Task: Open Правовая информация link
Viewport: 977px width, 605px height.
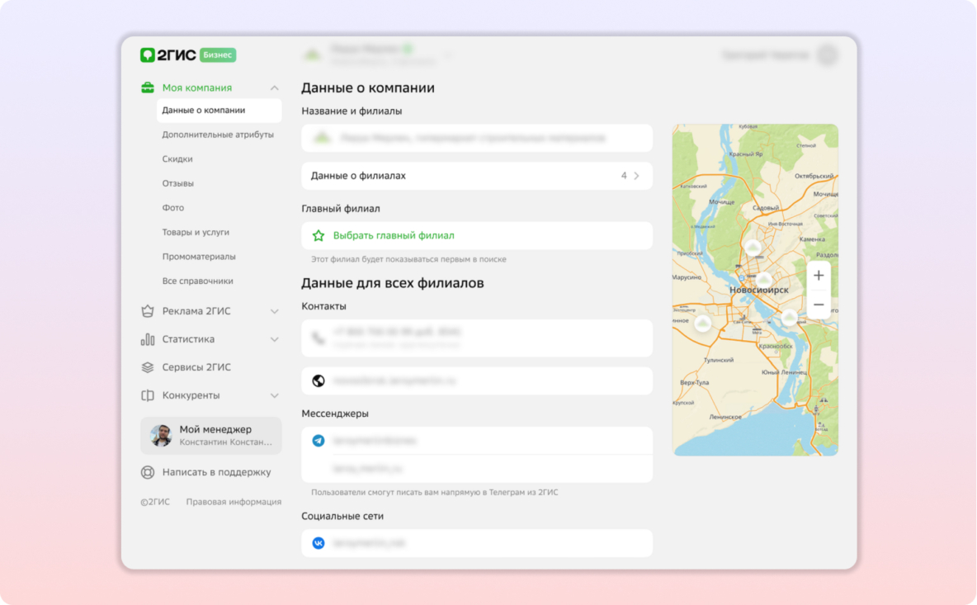Action: [x=234, y=502]
